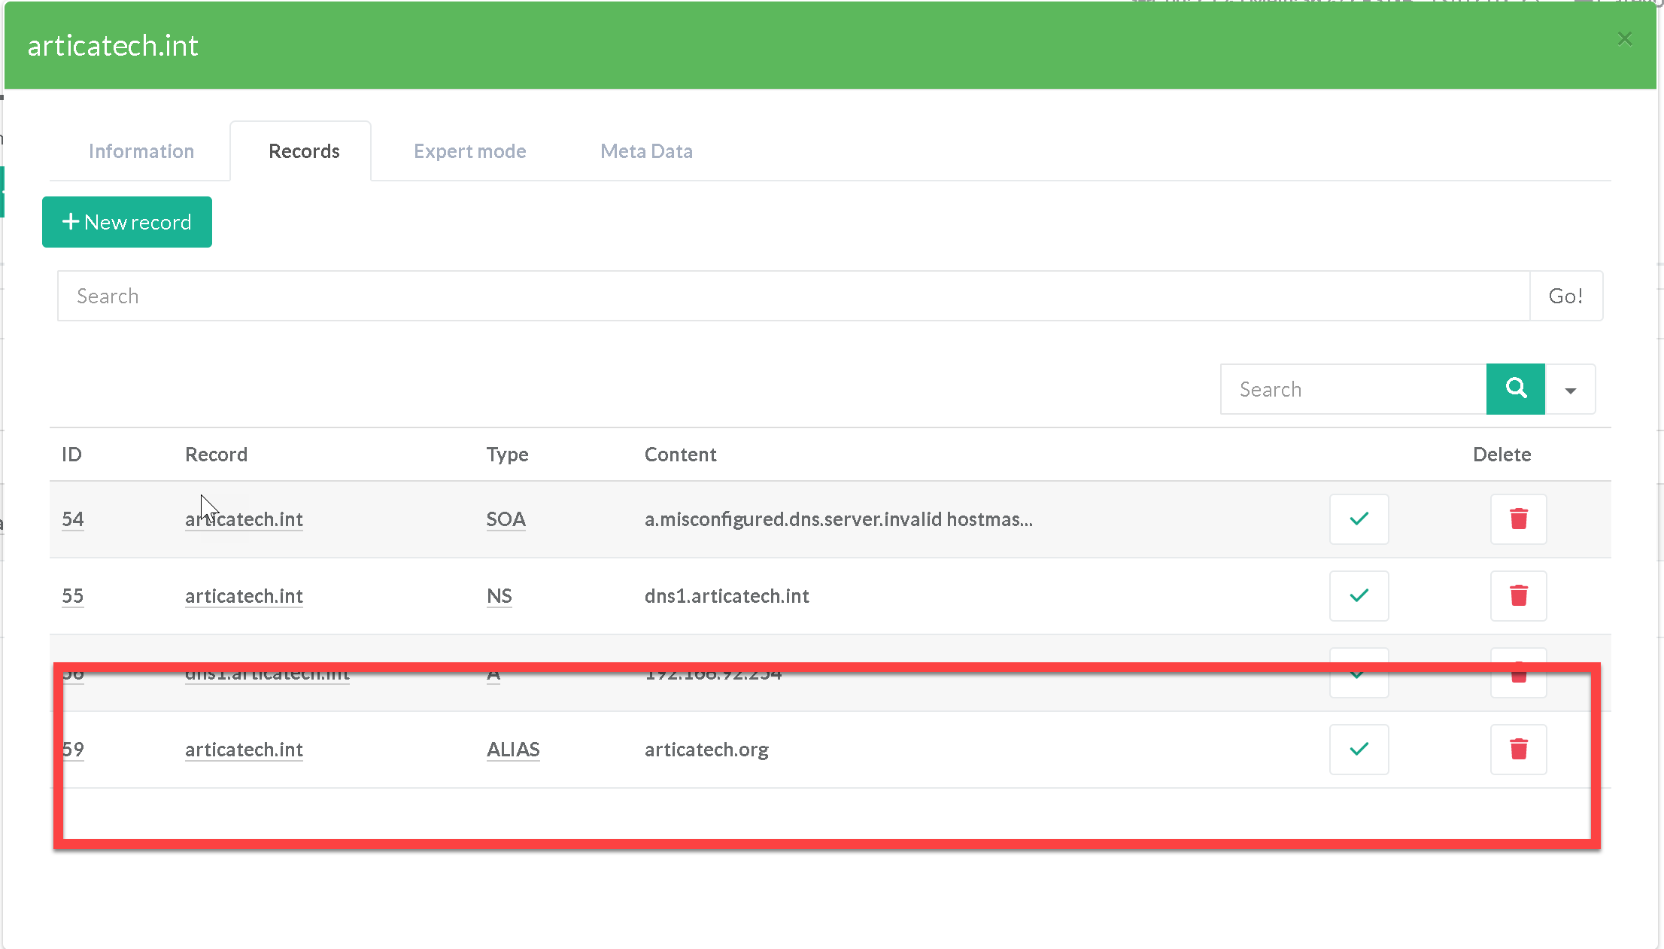The height and width of the screenshot is (949, 1664).
Task: Toggle enabled checkmark for SOA record
Action: click(x=1359, y=519)
